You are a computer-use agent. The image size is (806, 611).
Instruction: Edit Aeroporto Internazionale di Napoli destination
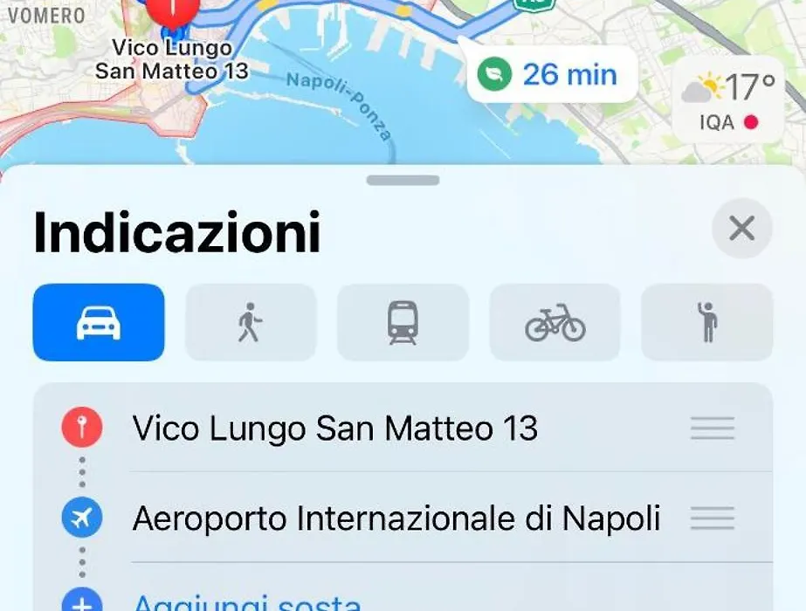click(x=396, y=518)
